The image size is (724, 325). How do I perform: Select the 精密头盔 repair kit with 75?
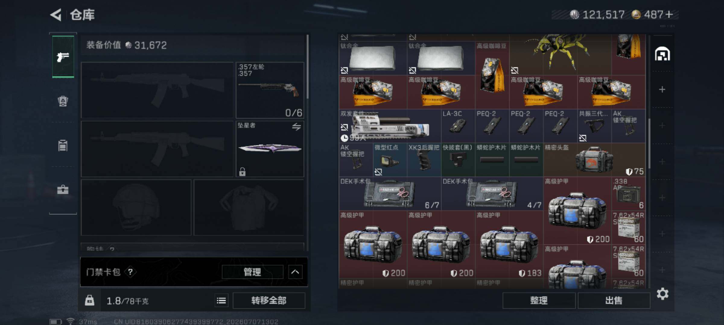[595, 160]
